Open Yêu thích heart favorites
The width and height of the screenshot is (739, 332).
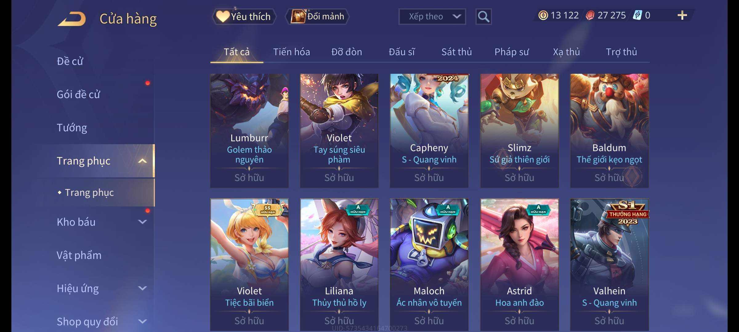(x=244, y=17)
